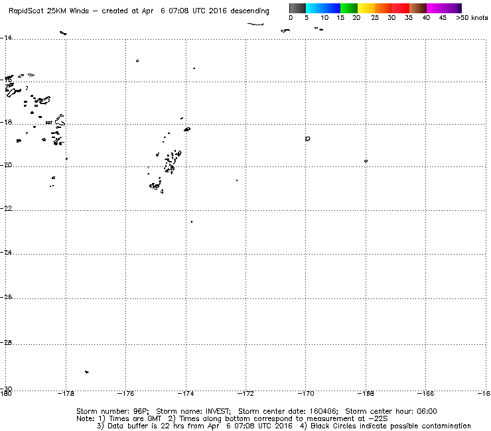Click the '10' legend scale label
The width and height of the screenshot is (491, 431).
[x=324, y=18]
